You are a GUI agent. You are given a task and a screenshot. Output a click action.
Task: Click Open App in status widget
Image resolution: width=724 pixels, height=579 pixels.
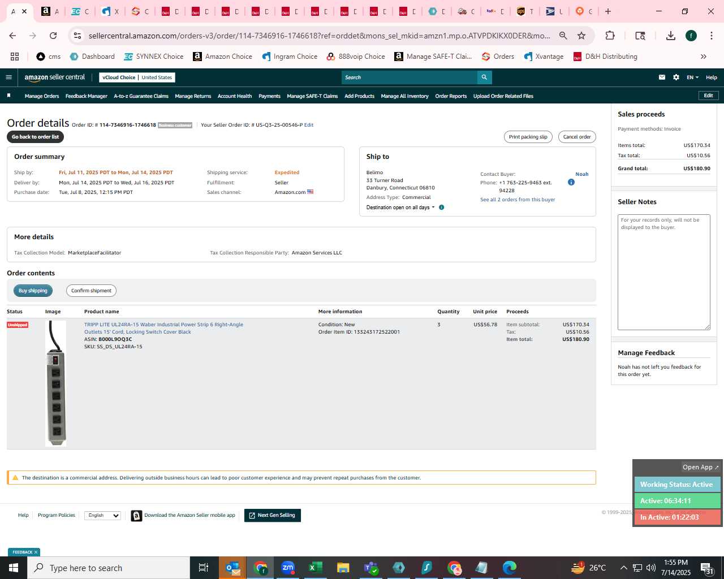click(700, 467)
